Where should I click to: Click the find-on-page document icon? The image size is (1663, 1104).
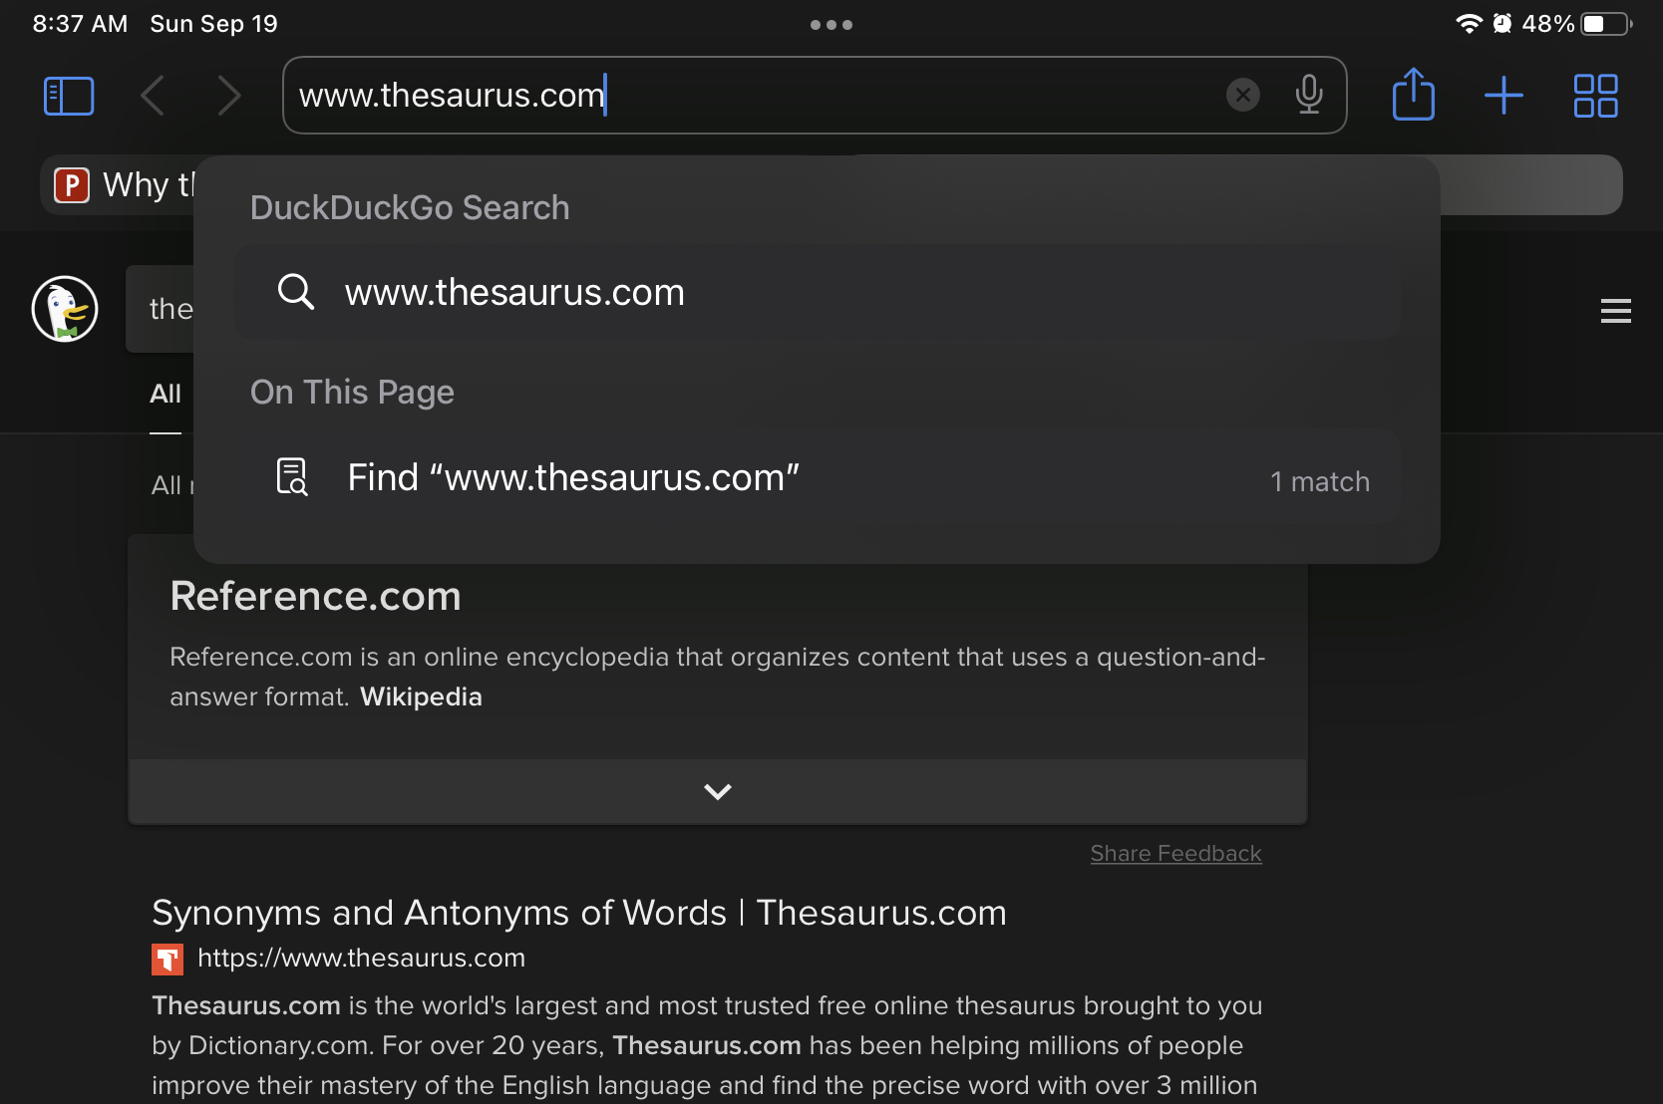pos(292,477)
